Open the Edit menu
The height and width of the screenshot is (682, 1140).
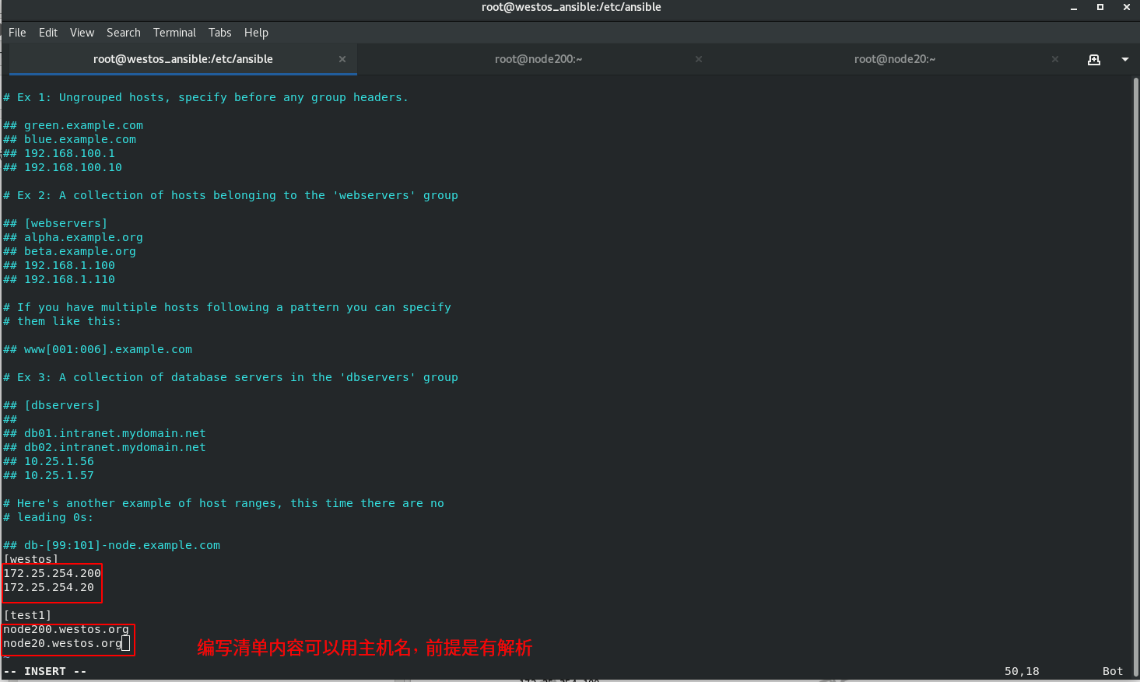48,33
